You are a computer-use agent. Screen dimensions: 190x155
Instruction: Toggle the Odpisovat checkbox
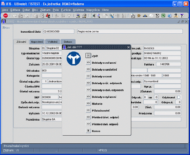coord(179,97)
